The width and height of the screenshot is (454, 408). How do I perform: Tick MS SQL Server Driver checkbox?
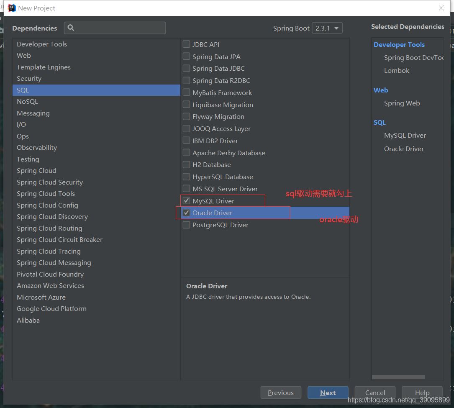[187, 189]
